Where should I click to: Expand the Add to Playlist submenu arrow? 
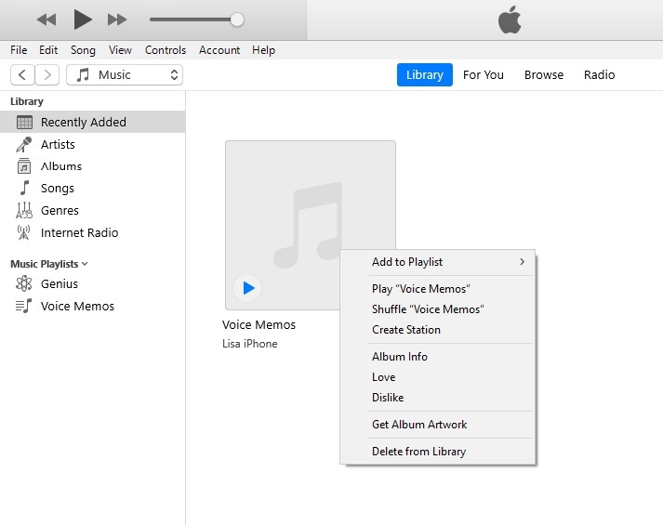pos(523,262)
